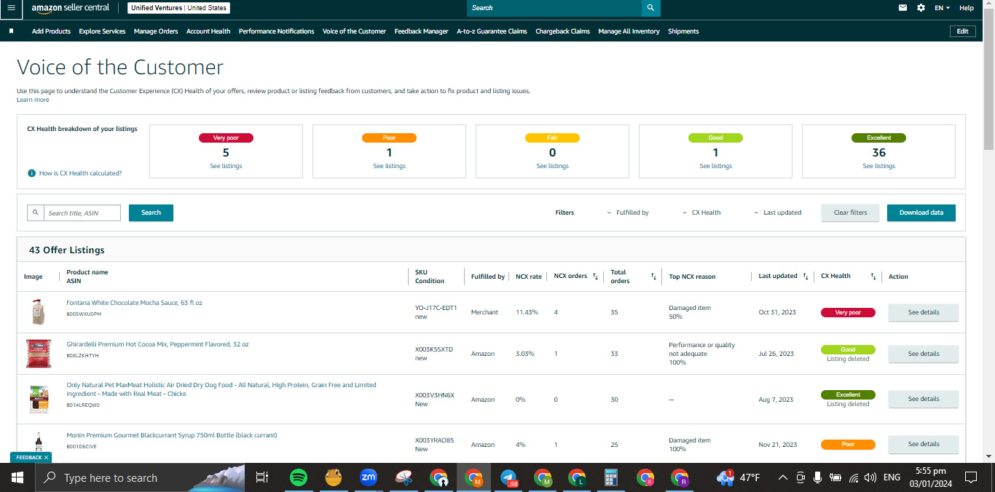The image size is (995, 492).
Task: Sort the table by NCX orders
Action: (595, 277)
